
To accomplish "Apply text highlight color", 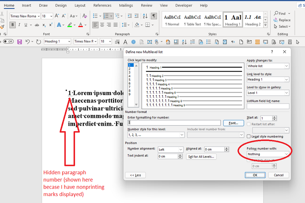I will (70, 25).
